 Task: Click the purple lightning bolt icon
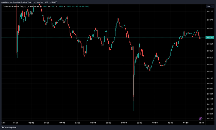pyautogui.click(x=201, y=119)
